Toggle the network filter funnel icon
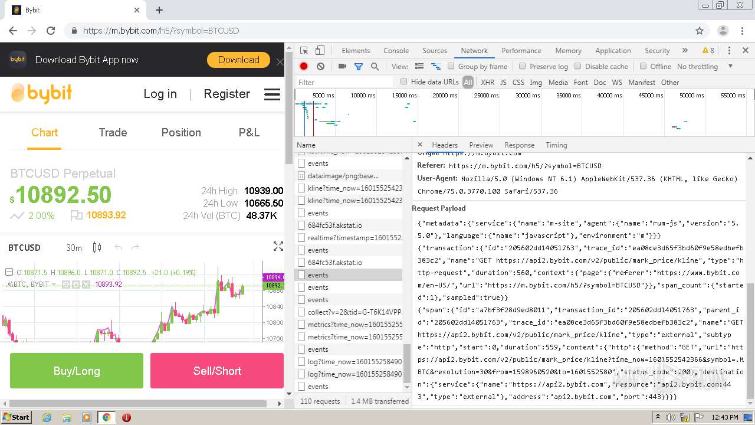This screenshot has height=425, width=755. (x=358, y=67)
